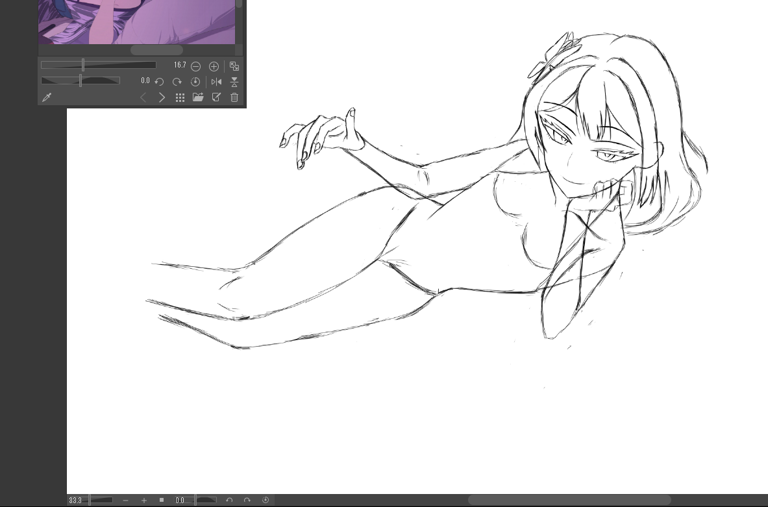Click the Sub View zoom in icon

(214, 66)
